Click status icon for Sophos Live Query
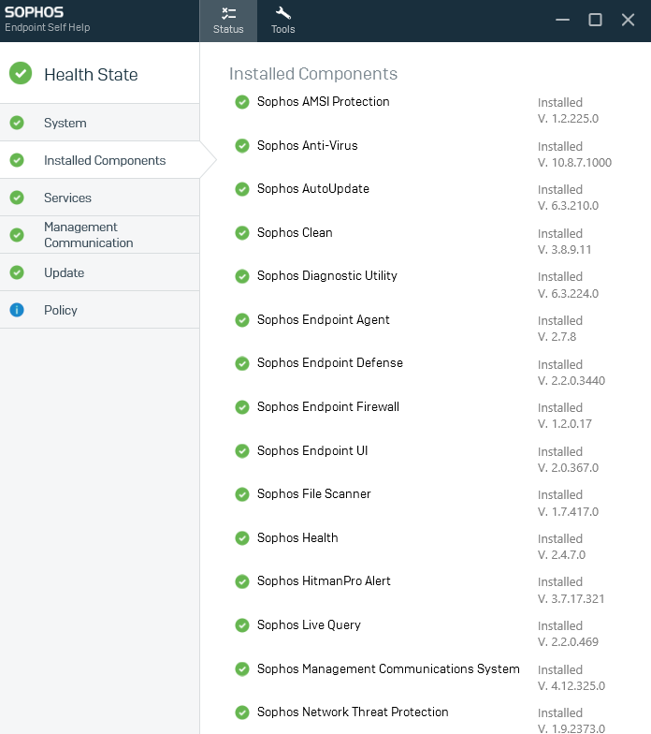 [x=242, y=625]
